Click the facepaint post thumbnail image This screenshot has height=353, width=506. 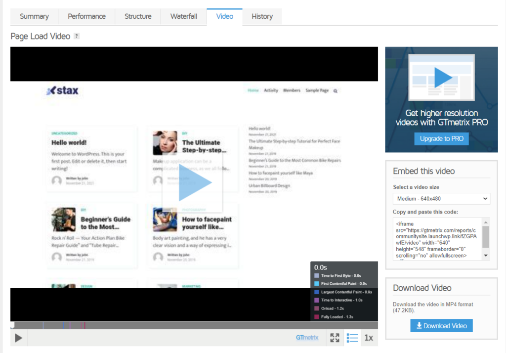(165, 220)
